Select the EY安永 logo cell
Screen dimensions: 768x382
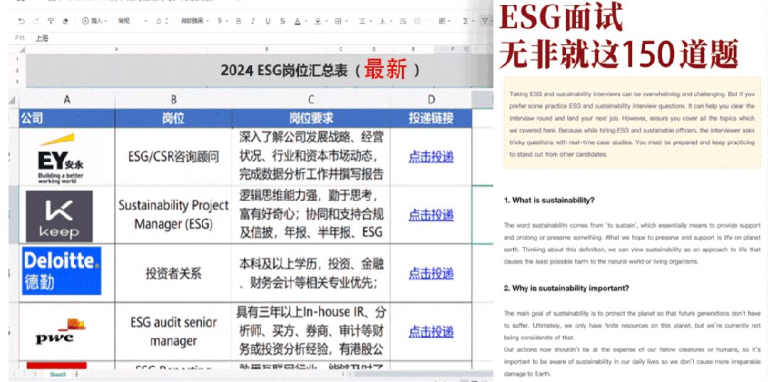click(x=67, y=157)
